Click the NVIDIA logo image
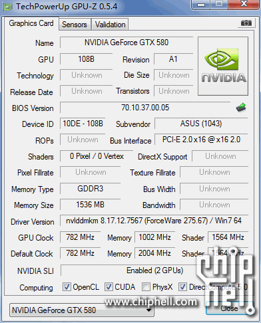This screenshot has height=323, width=261. coord(223,66)
